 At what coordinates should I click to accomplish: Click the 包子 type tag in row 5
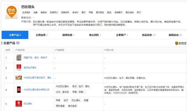click(x=66, y=100)
